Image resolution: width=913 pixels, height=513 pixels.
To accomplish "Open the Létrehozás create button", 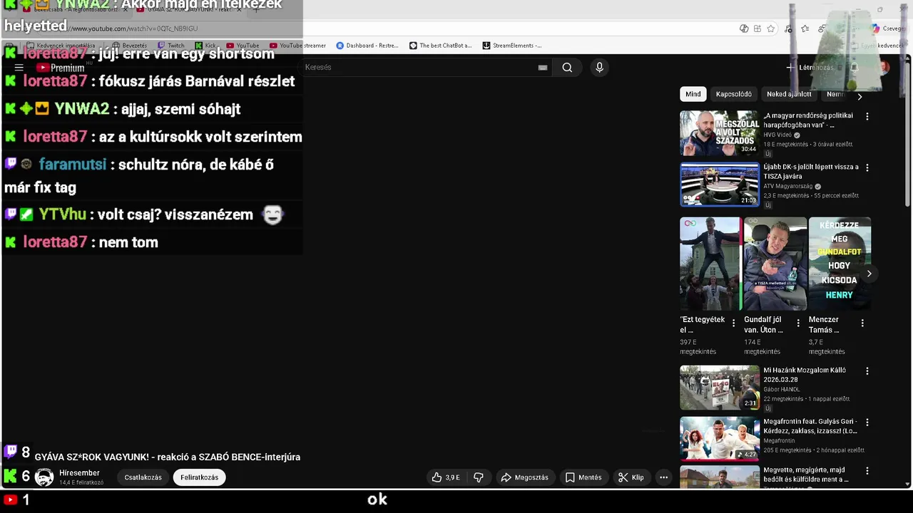I will (810, 68).
